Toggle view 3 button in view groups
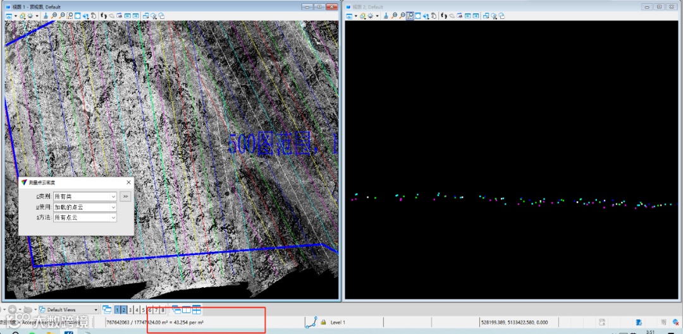This screenshot has width=683, height=334. pyautogui.click(x=130, y=309)
